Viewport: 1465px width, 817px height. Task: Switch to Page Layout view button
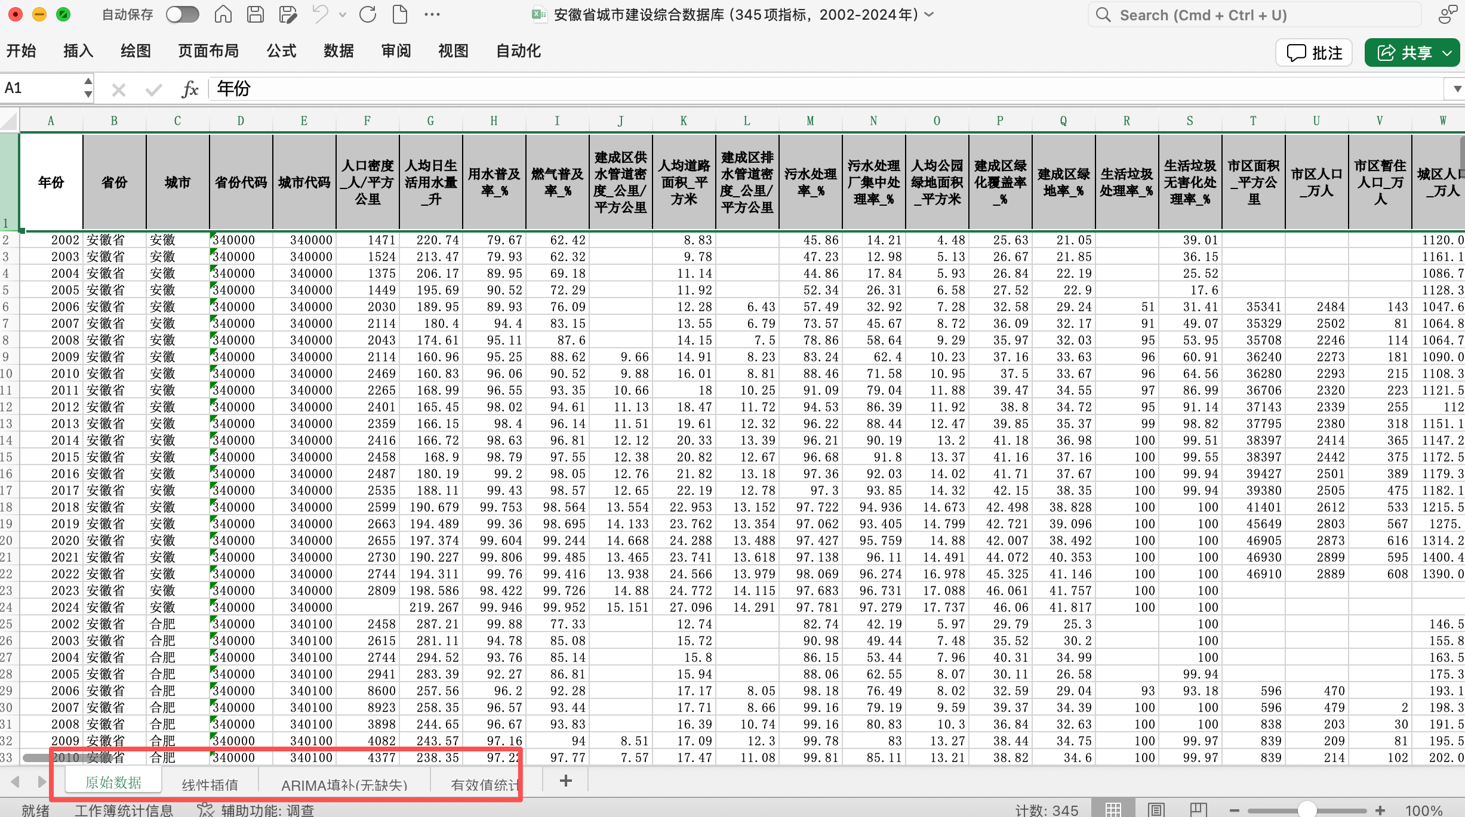(1156, 809)
